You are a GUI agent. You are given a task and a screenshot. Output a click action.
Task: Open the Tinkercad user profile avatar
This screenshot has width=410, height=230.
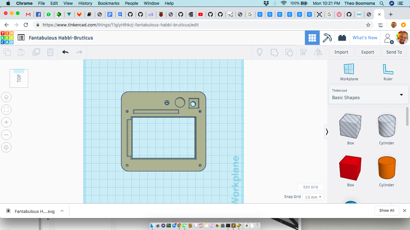[x=402, y=38]
